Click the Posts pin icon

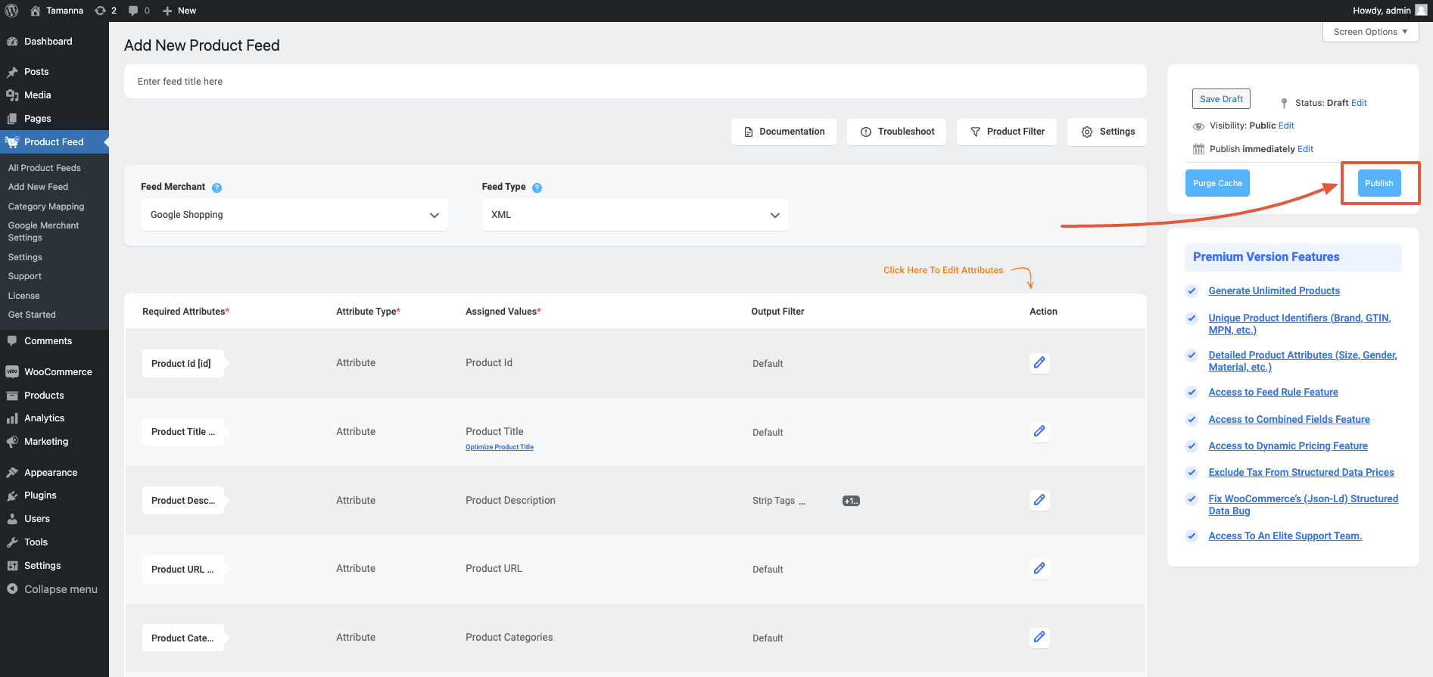click(12, 72)
